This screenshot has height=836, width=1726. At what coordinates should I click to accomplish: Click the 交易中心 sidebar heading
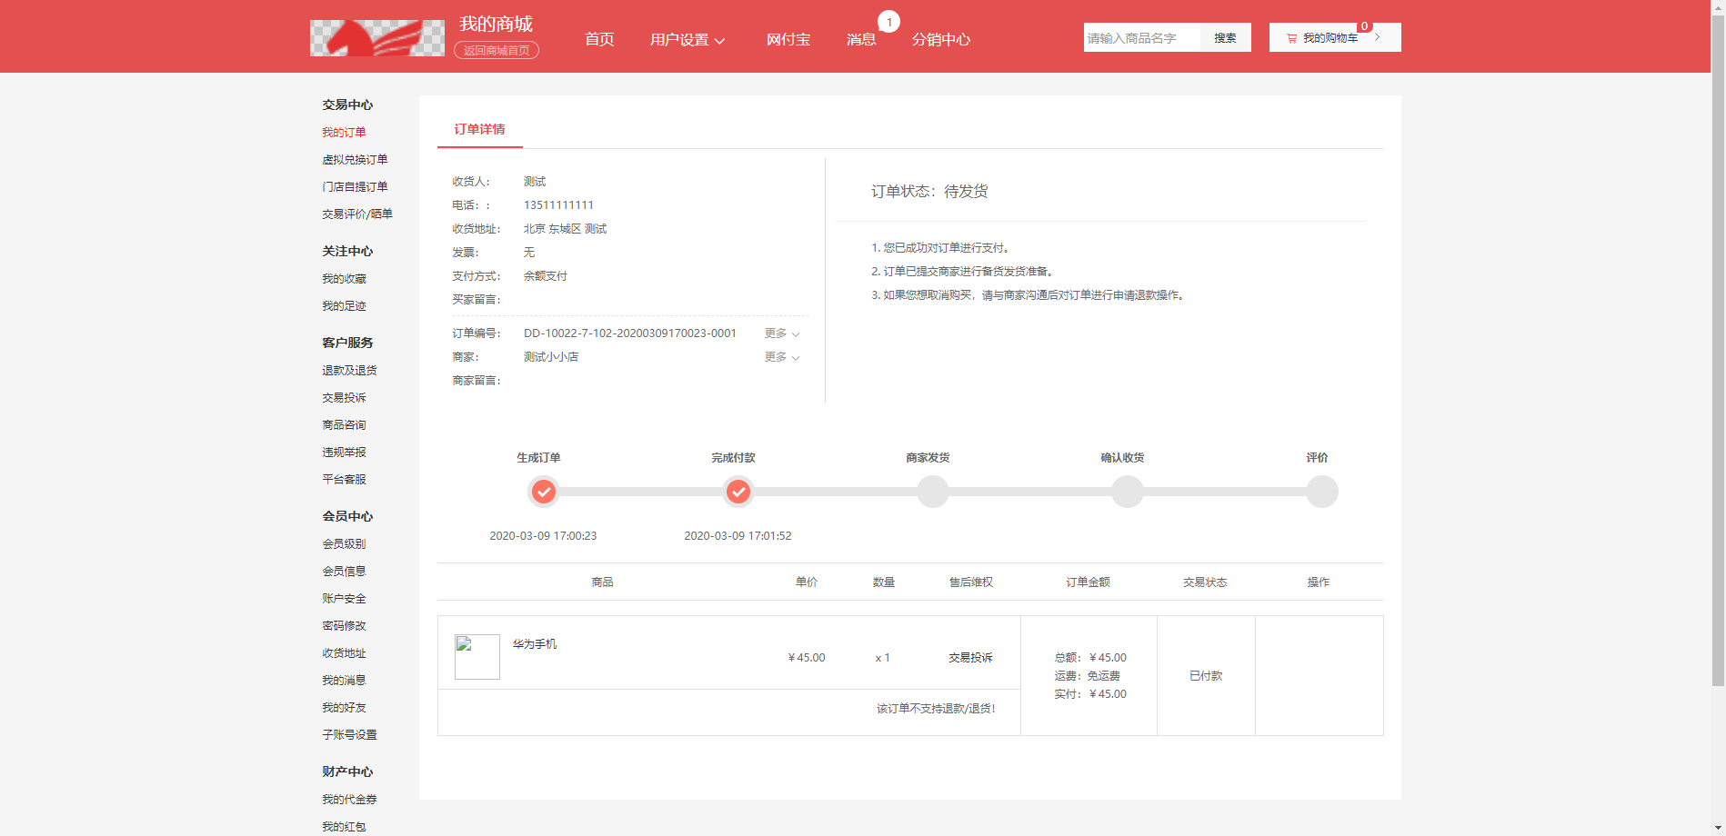coord(347,105)
